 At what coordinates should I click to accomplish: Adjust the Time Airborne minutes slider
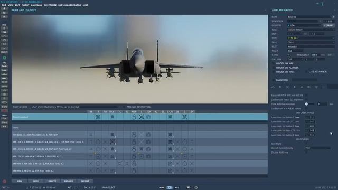pyautogui.click(x=309, y=104)
